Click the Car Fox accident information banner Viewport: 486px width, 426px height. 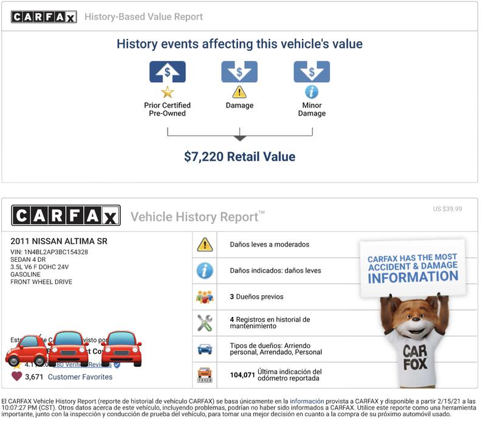[412, 268]
